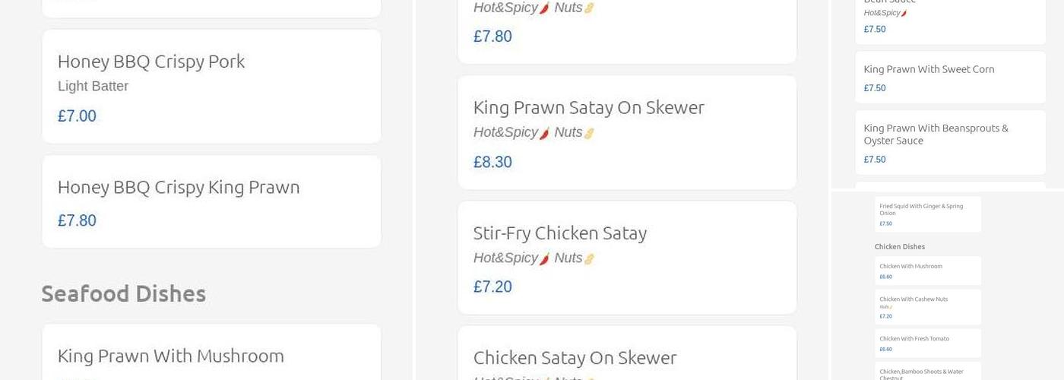Click chili pepper icon on Stir-Fry Chicken Satay
1064x380 pixels.
click(x=544, y=259)
